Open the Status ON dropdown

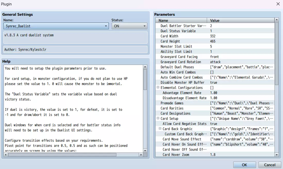129,26
